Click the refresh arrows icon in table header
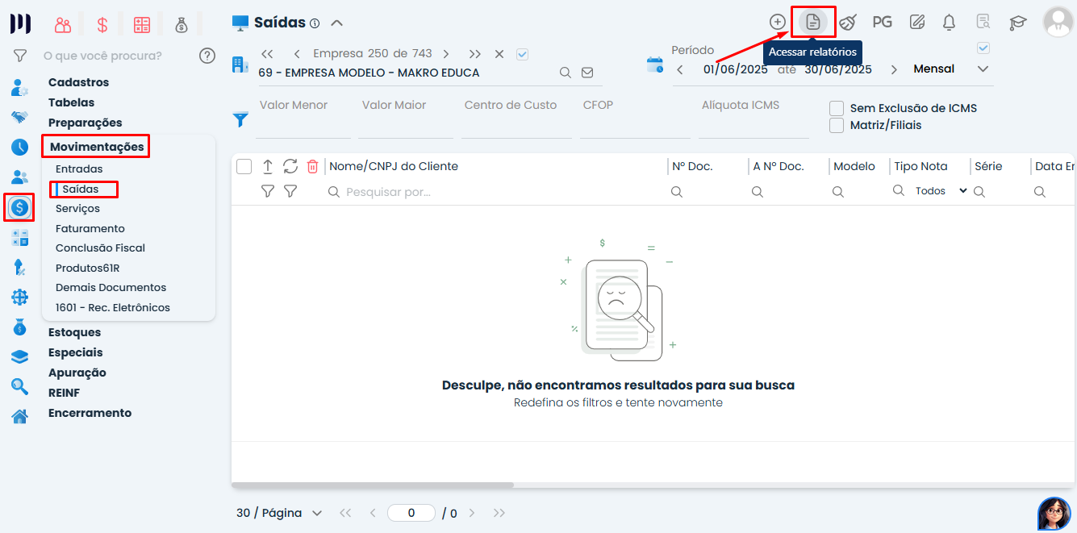Viewport: 1077px width, 533px height. point(290,167)
